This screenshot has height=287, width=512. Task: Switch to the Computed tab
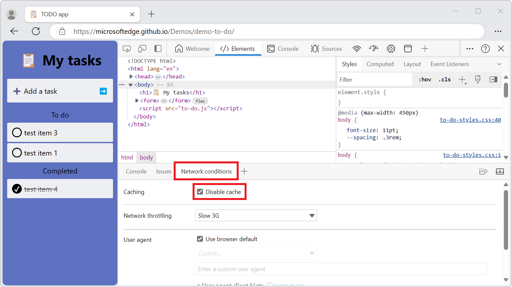click(x=380, y=64)
